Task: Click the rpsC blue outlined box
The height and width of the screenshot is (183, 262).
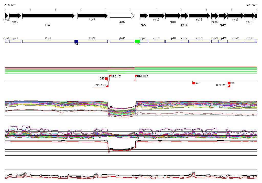Action: click(x=236, y=41)
